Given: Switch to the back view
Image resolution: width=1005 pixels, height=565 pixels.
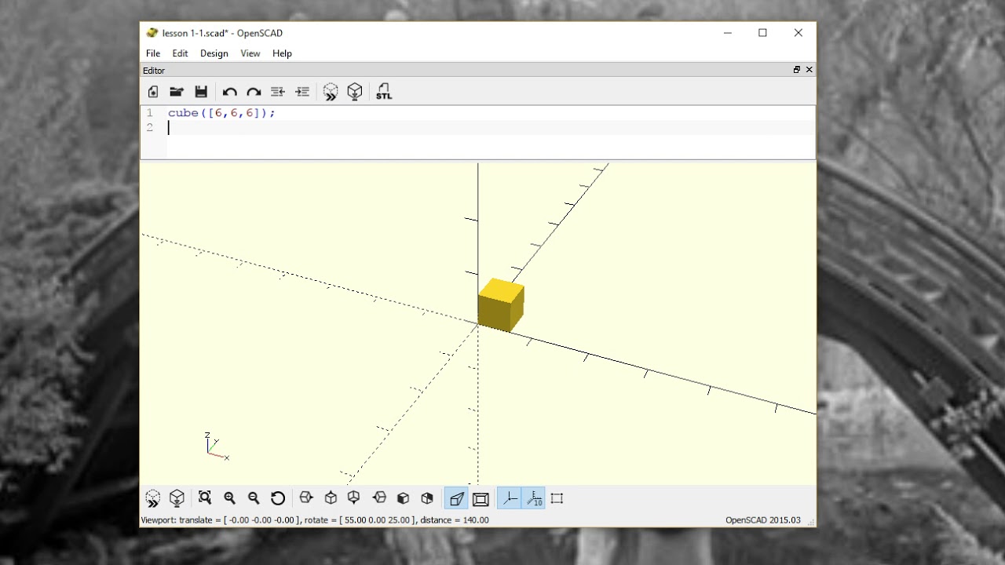Looking at the screenshot, I should click(x=427, y=498).
